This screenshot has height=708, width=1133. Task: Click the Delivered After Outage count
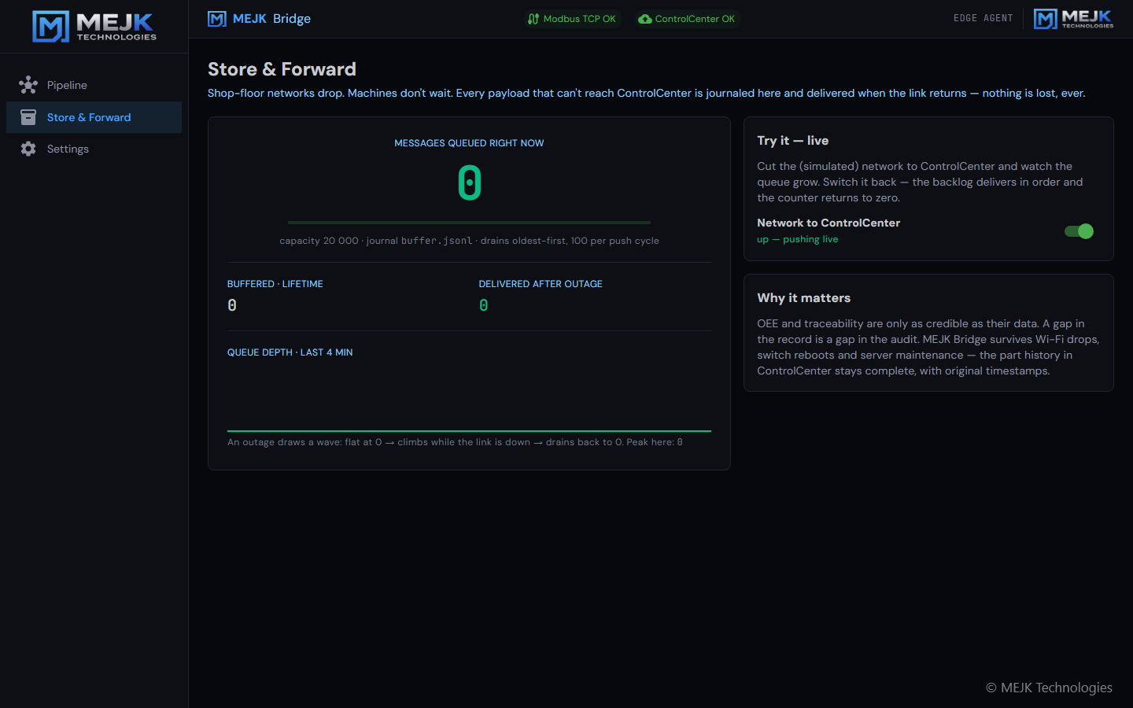483,305
